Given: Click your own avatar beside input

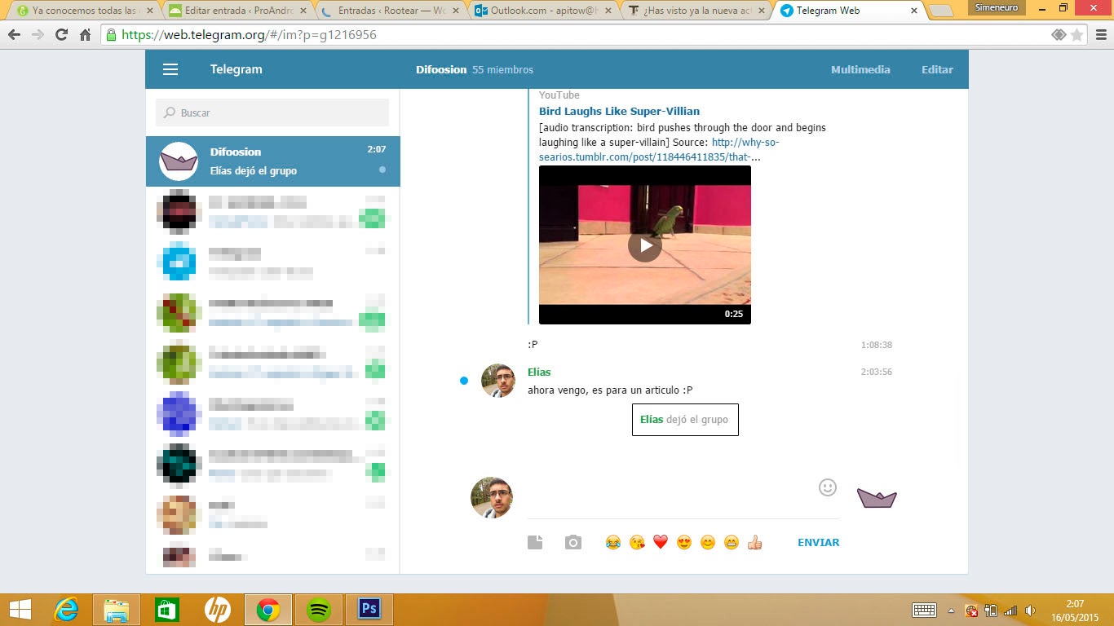Looking at the screenshot, I should tap(492, 497).
